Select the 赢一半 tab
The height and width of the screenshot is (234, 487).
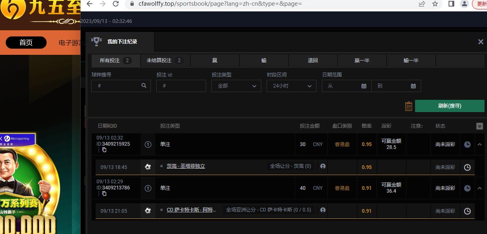point(362,61)
